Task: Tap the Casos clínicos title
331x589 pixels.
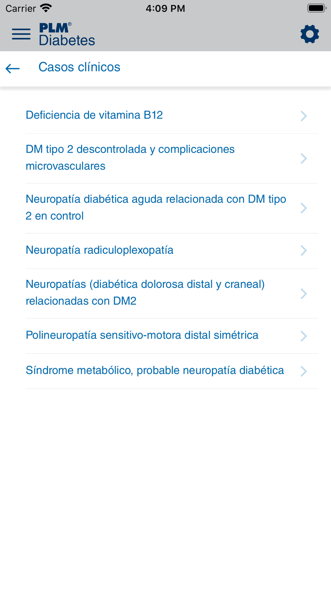Action: (79, 67)
